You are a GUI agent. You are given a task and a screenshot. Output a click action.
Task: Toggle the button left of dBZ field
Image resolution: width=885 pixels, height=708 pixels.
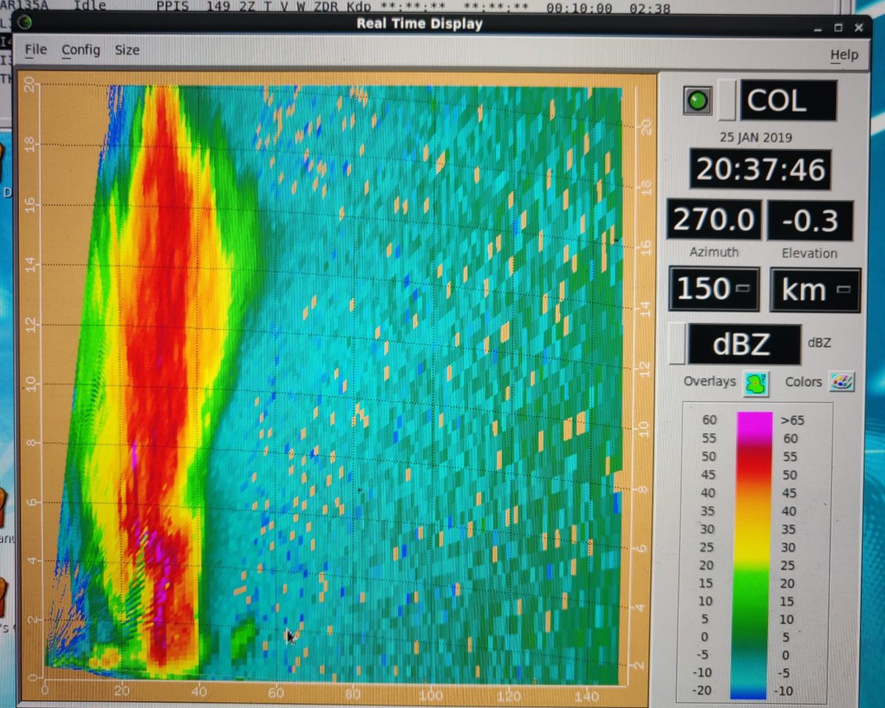[677, 344]
